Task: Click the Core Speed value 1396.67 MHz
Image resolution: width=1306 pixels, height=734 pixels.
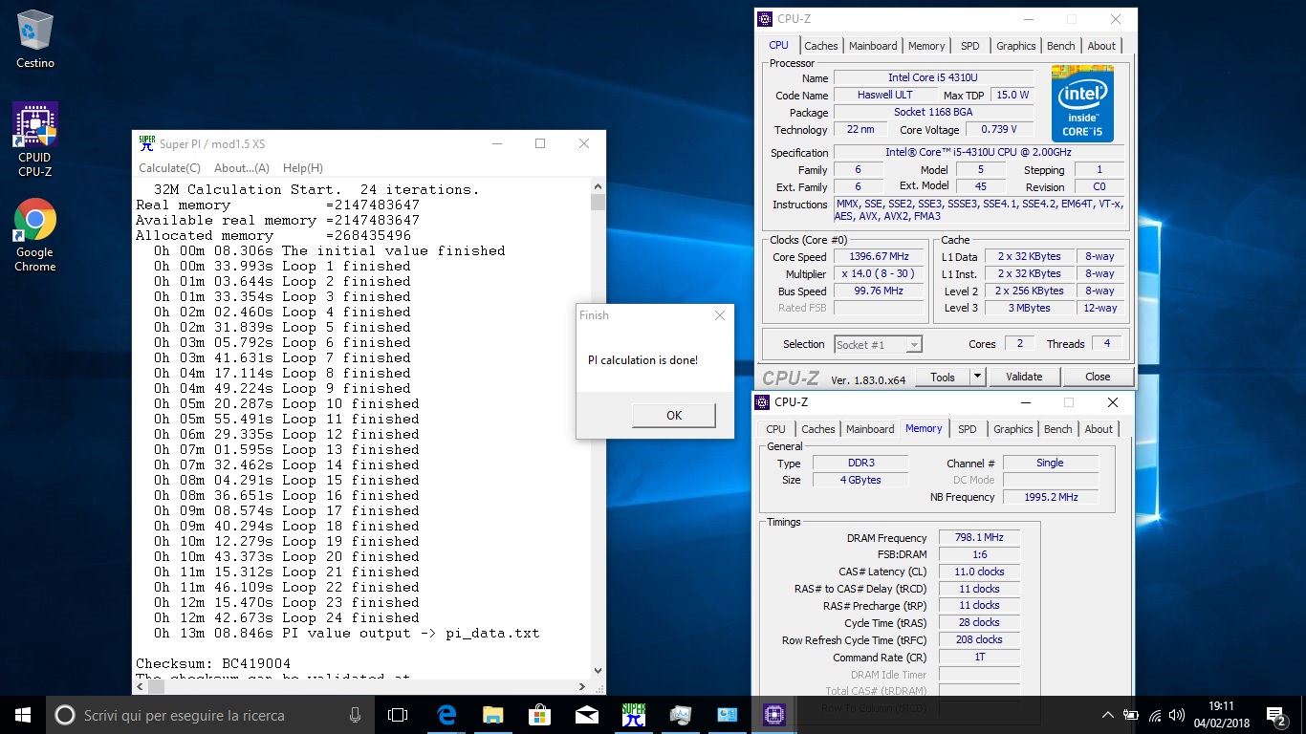Action: [x=877, y=256]
